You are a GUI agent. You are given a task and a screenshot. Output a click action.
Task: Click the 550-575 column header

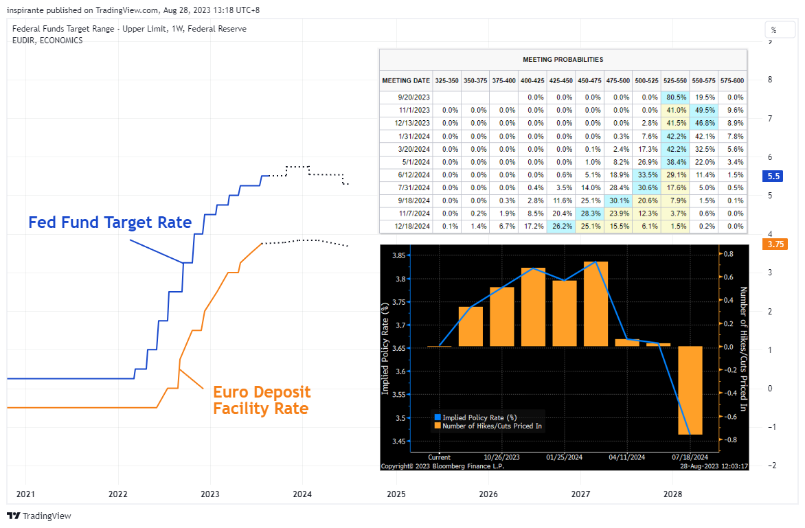click(703, 80)
